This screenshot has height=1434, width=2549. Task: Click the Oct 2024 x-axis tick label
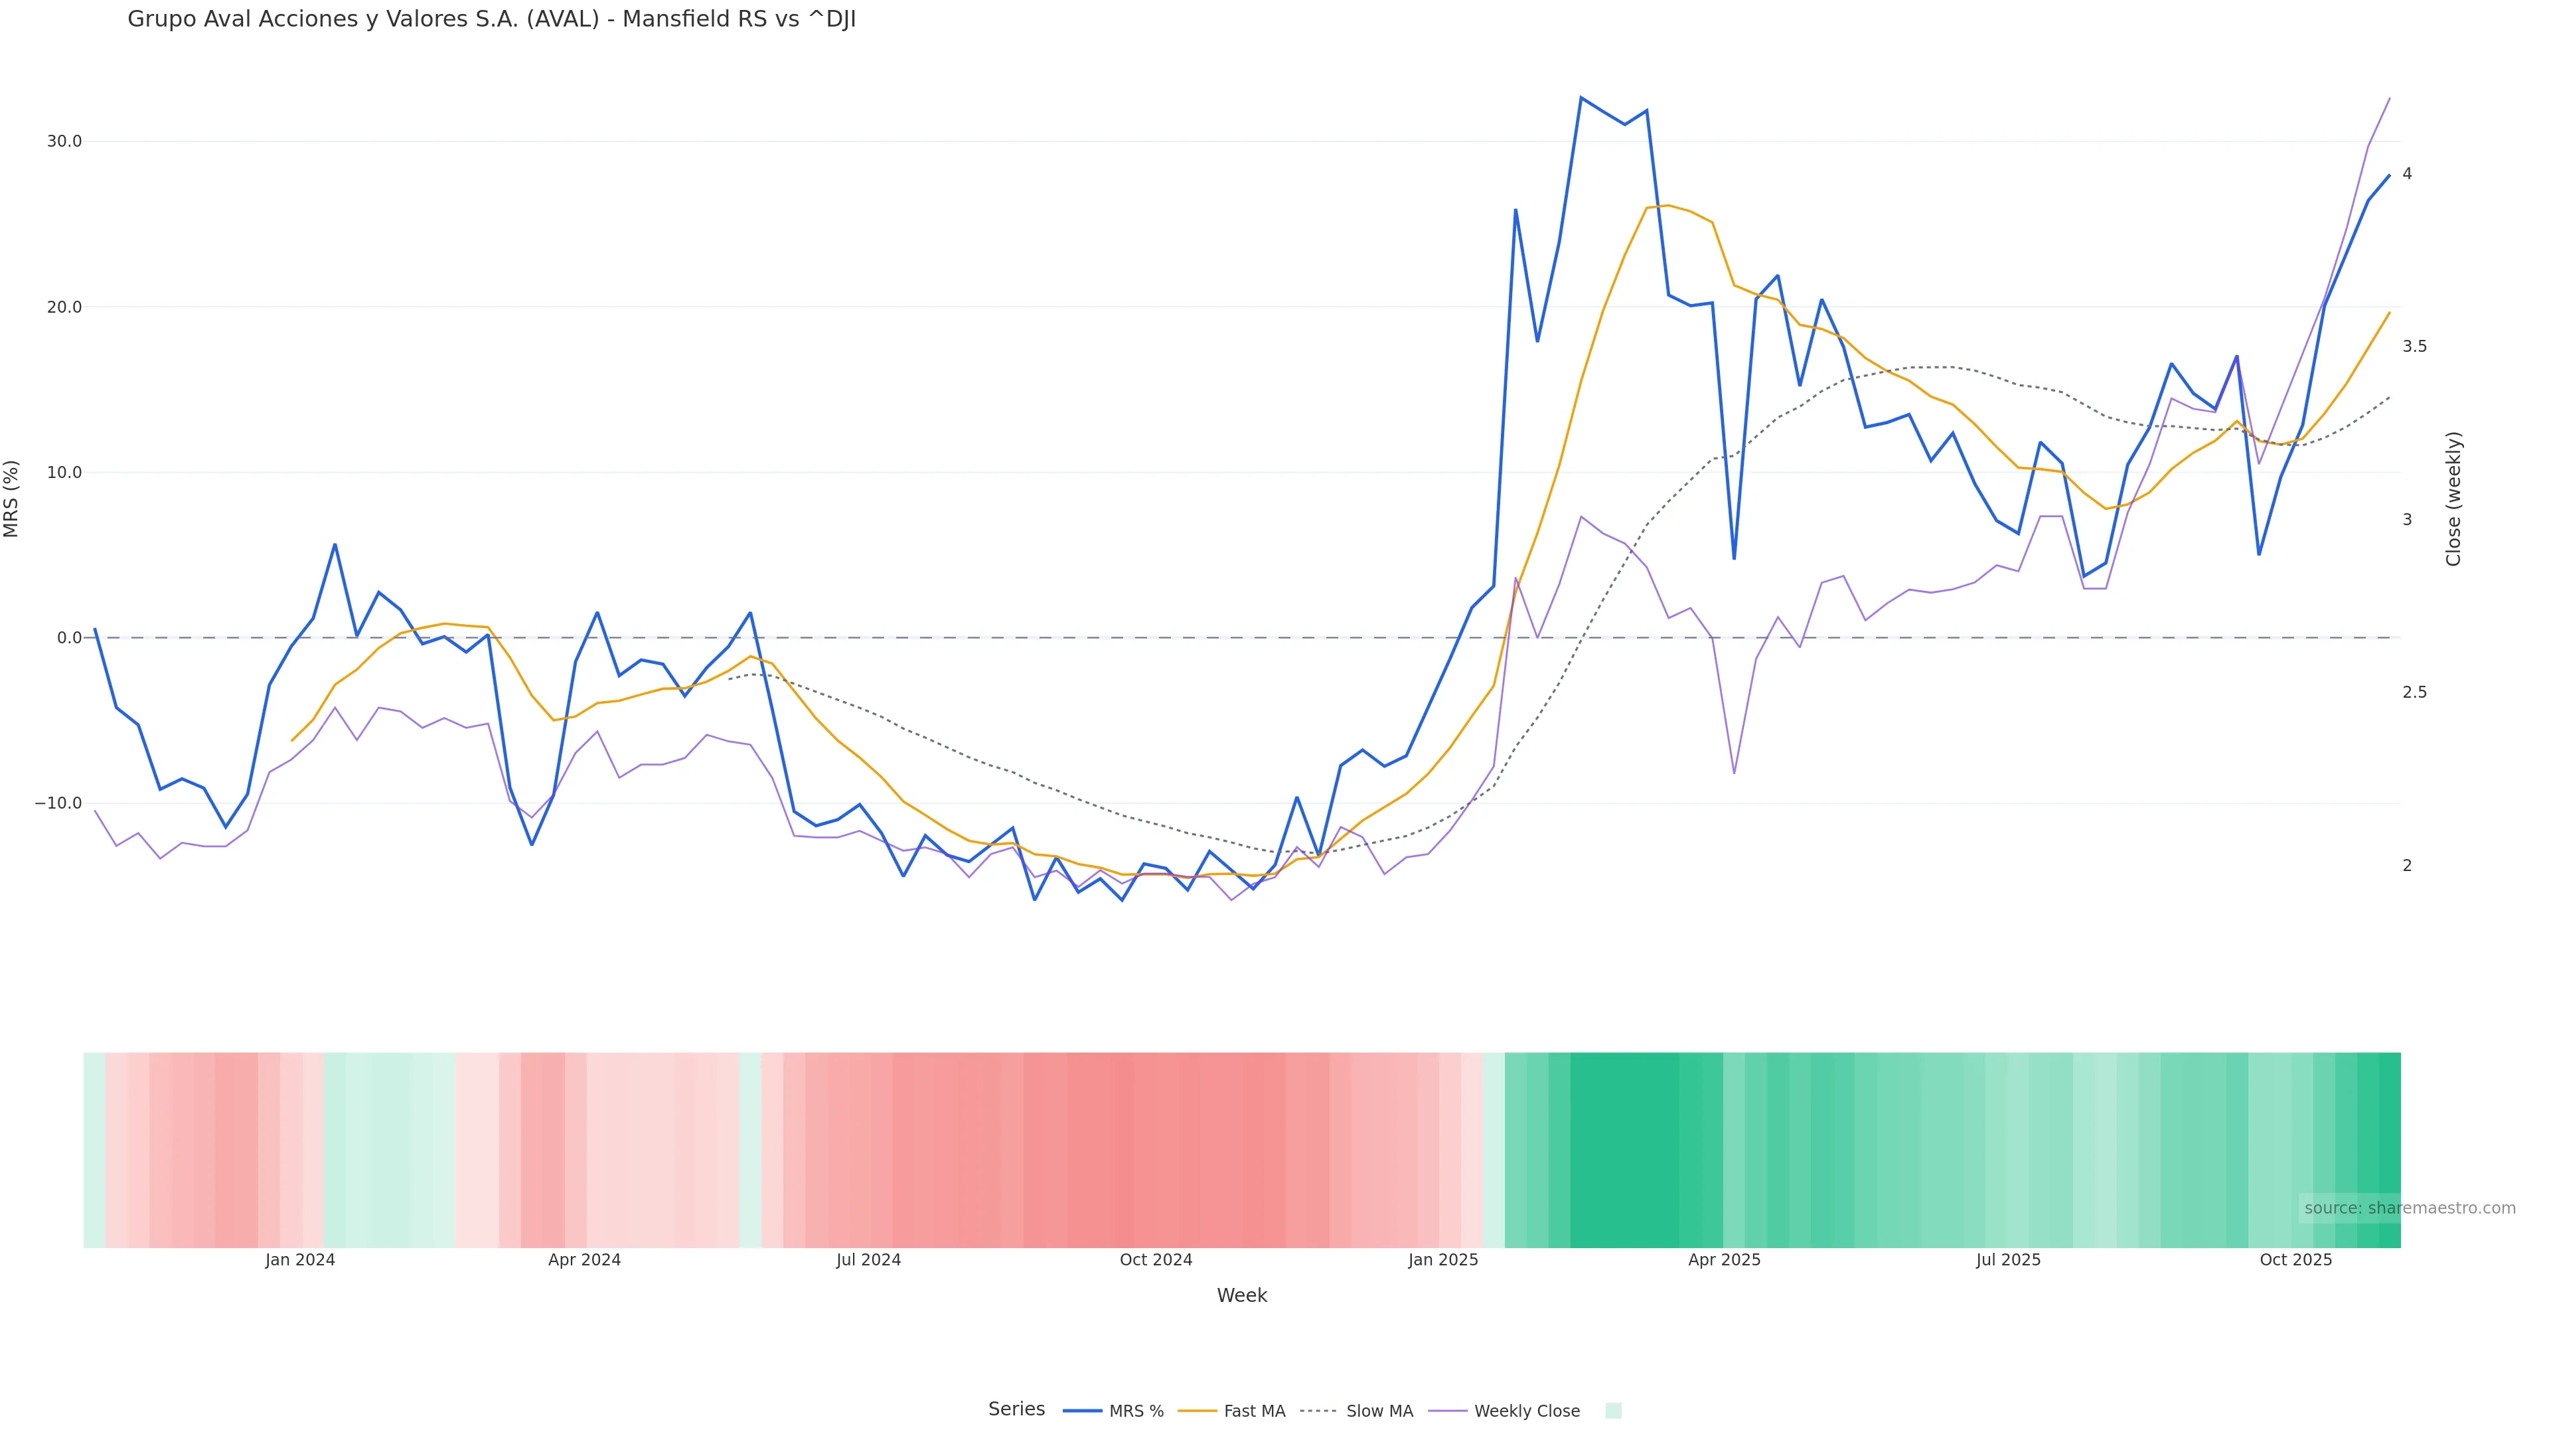click(1156, 1260)
